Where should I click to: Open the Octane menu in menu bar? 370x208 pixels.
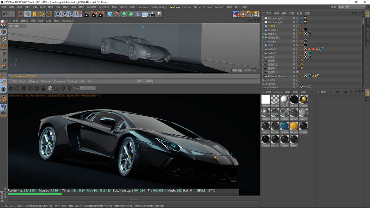pos(207,7)
